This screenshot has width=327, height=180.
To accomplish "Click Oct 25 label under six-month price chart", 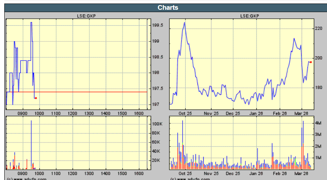I will pyautogui.click(x=185, y=114).
